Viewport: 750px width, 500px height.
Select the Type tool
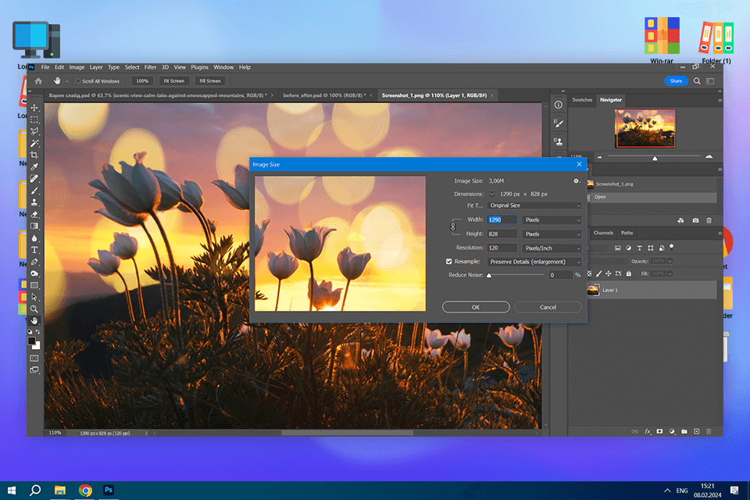pyautogui.click(x=34, y=250)
